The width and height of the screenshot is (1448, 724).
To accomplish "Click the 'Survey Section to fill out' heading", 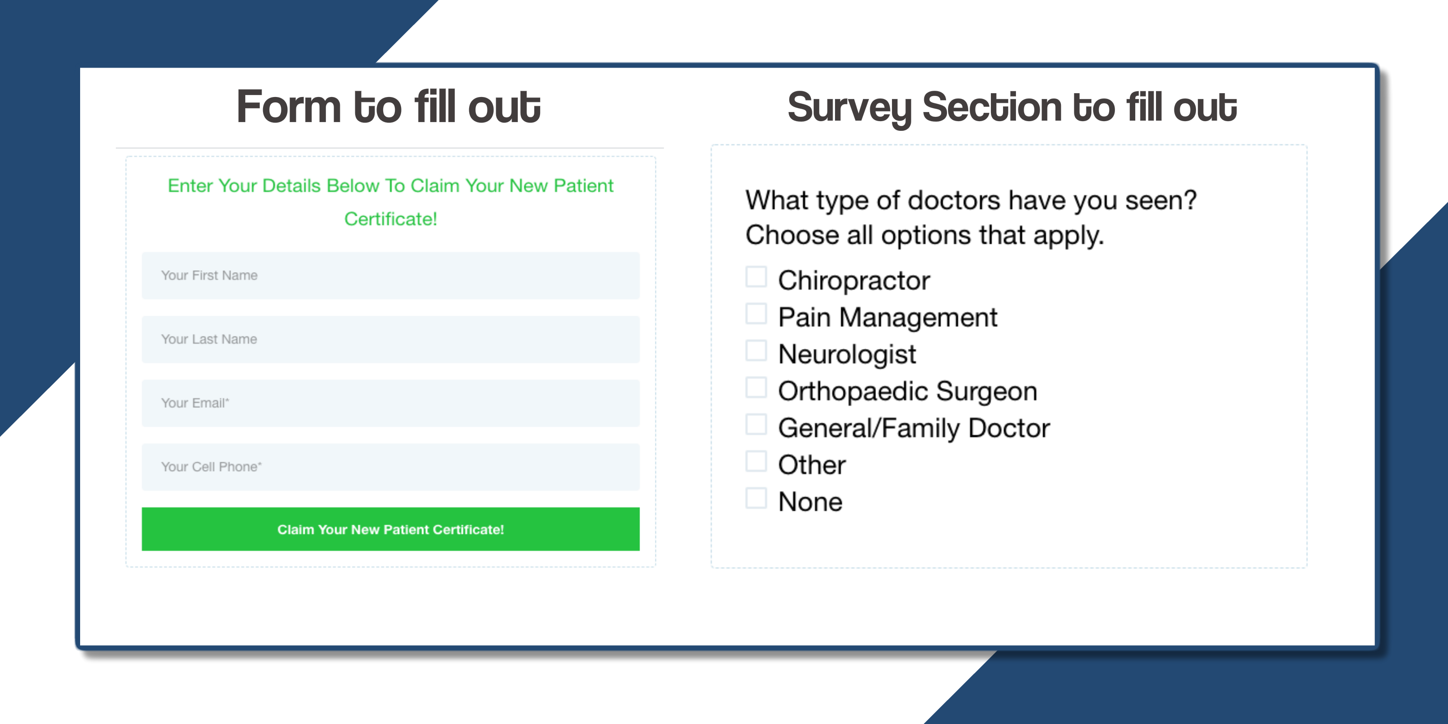I will [1012, 108].
